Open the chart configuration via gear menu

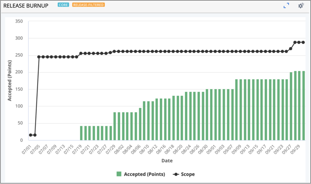(x=301, y=5)
